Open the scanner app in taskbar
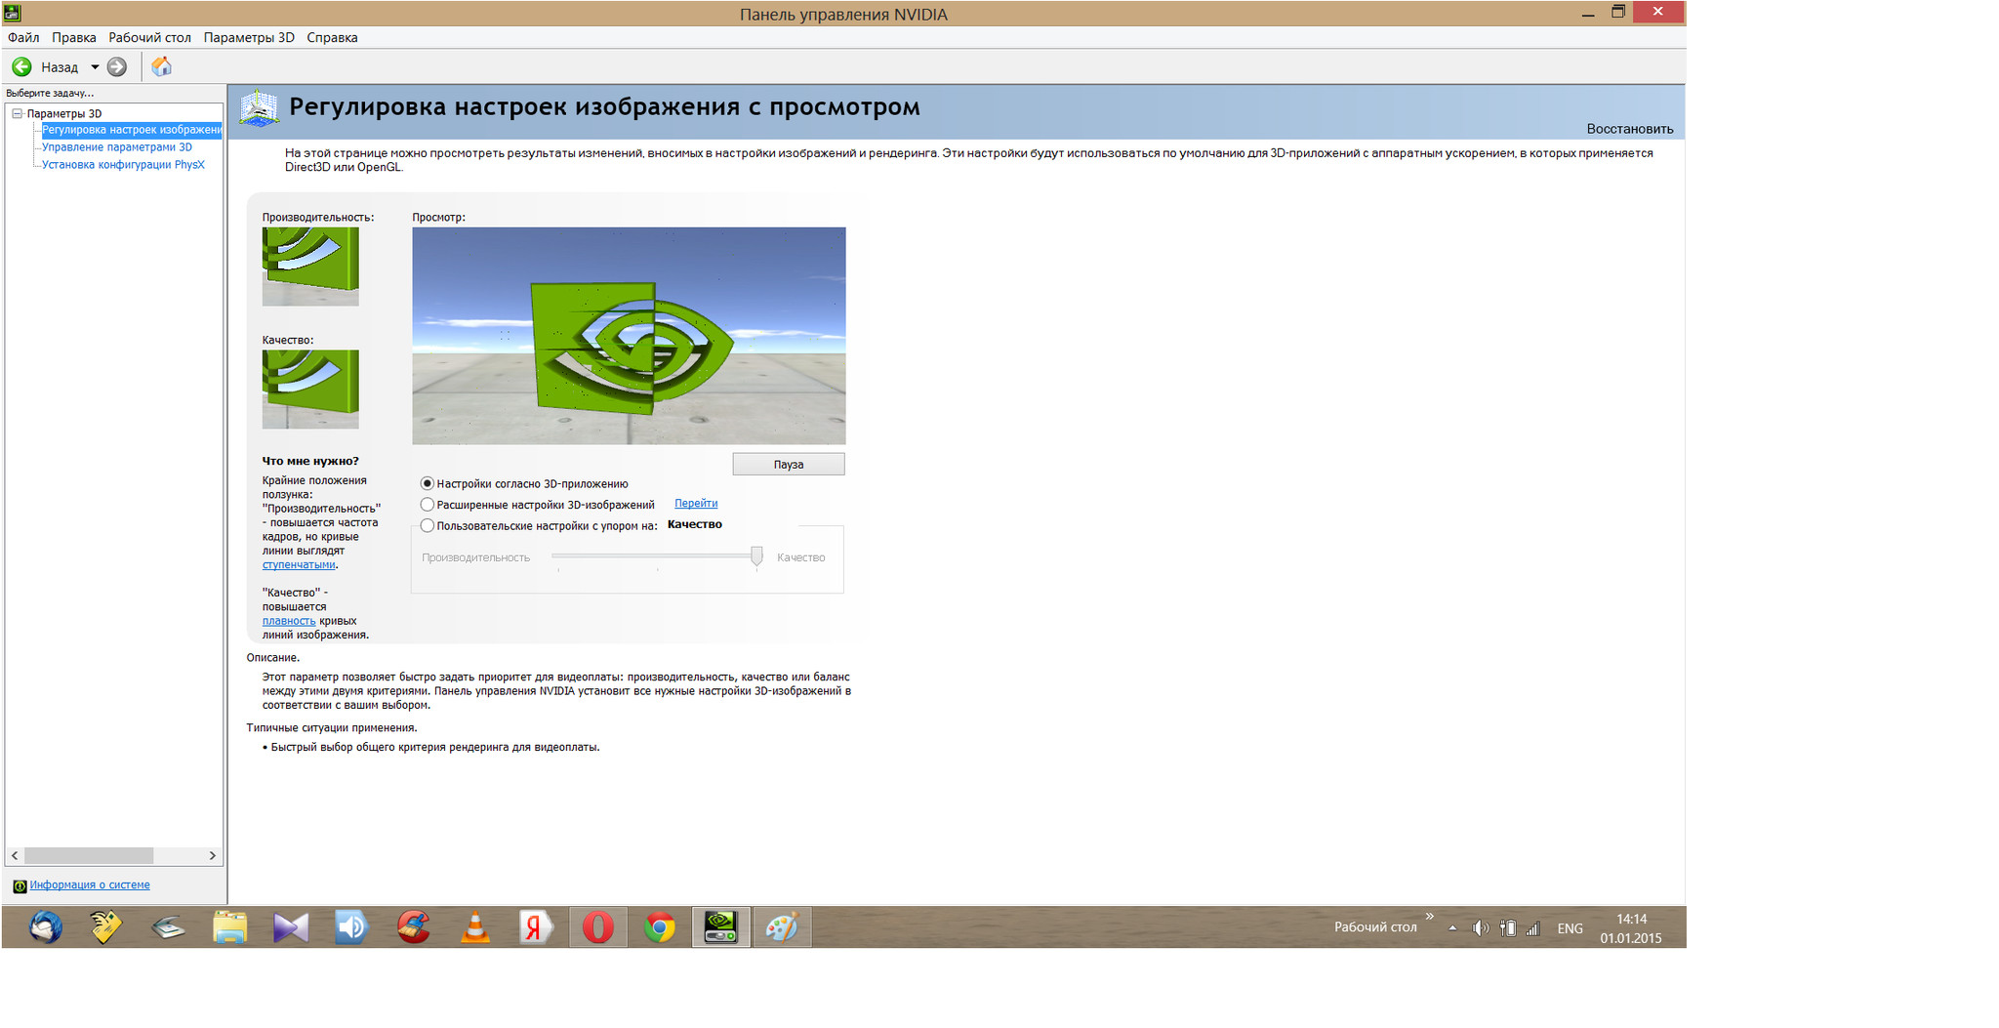The image size is (1999, 1028). [169, 926]
